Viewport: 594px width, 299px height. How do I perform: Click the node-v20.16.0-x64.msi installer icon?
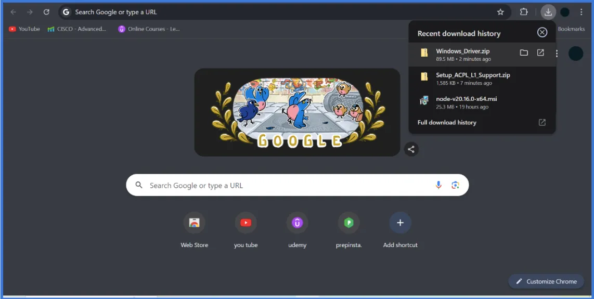424,100
